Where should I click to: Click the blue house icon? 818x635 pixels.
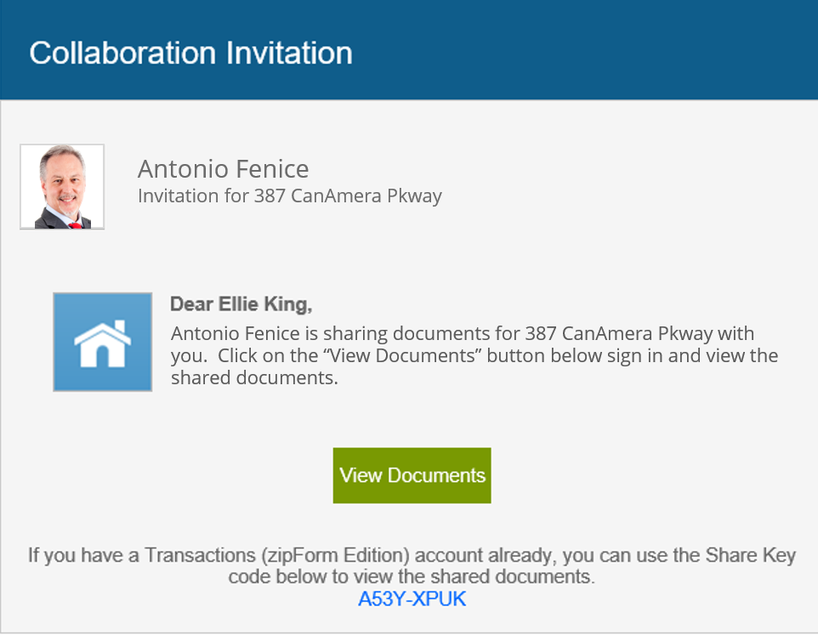click(x=102, y=341)
